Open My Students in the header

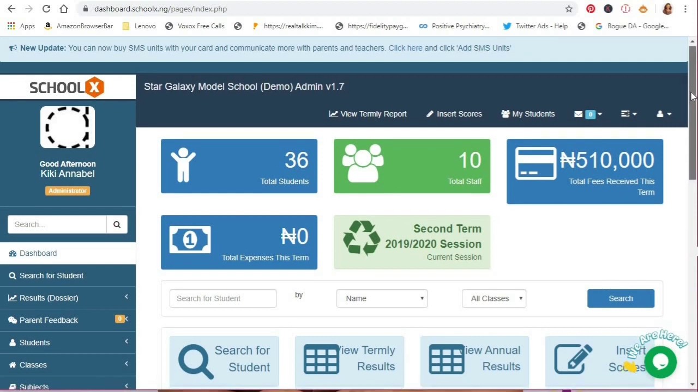coord(528,114)
